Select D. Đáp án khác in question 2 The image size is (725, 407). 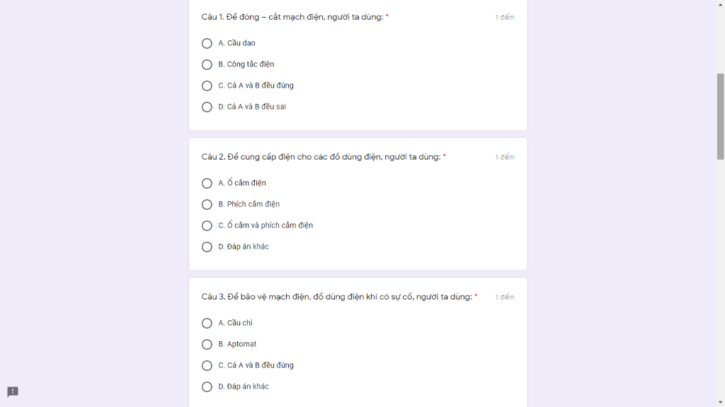[x=207, y=247]
